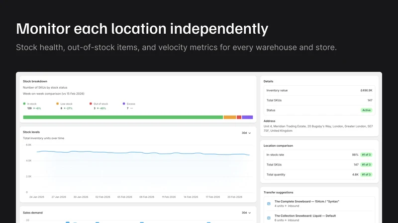Open The Complete Snowboard 154cm suggestion
Image resolution: width=398 pixels, height=223 pixels.
306,202
